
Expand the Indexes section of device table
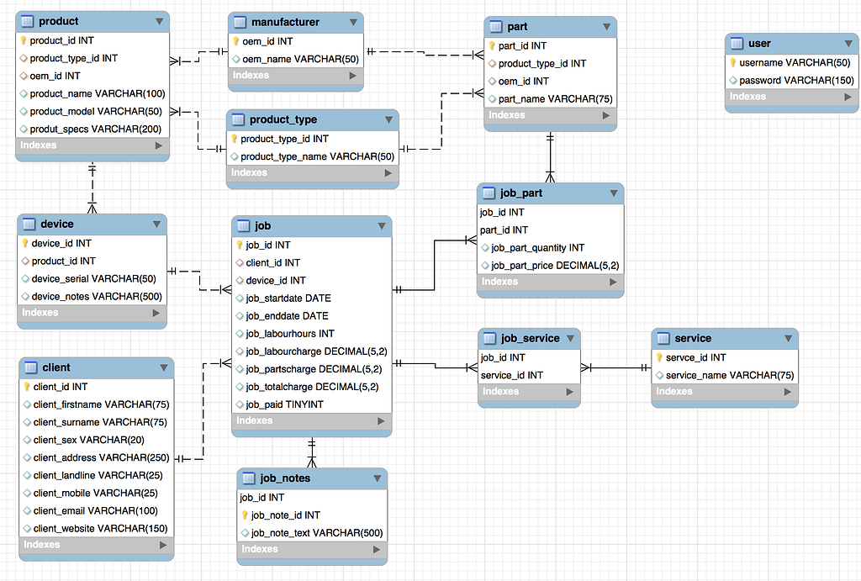156,313
